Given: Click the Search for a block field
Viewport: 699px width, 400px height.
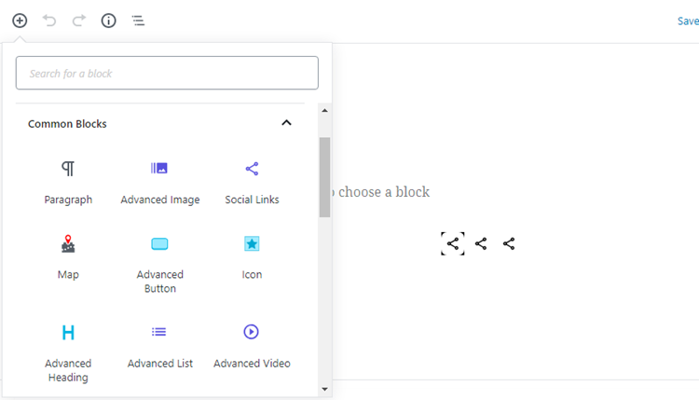Looking at the screenshot, I should (x=167, y=73).
